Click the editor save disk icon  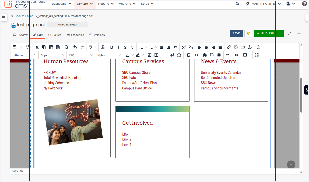15,47
